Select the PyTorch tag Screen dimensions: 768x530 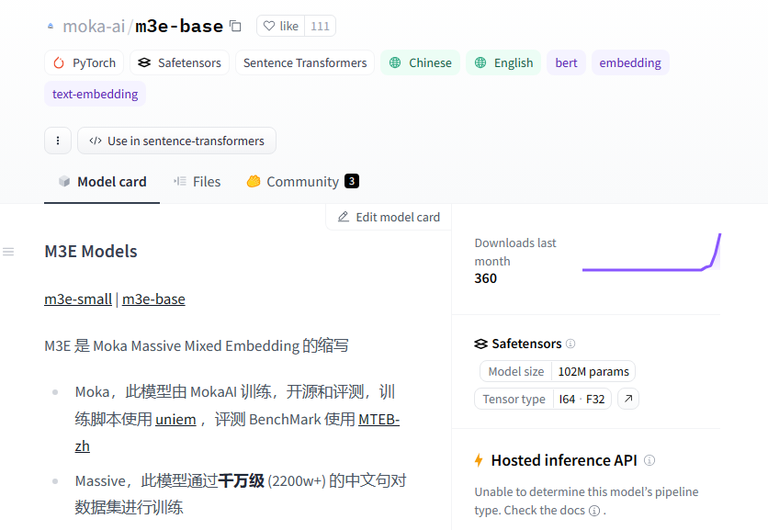(85, 62)
